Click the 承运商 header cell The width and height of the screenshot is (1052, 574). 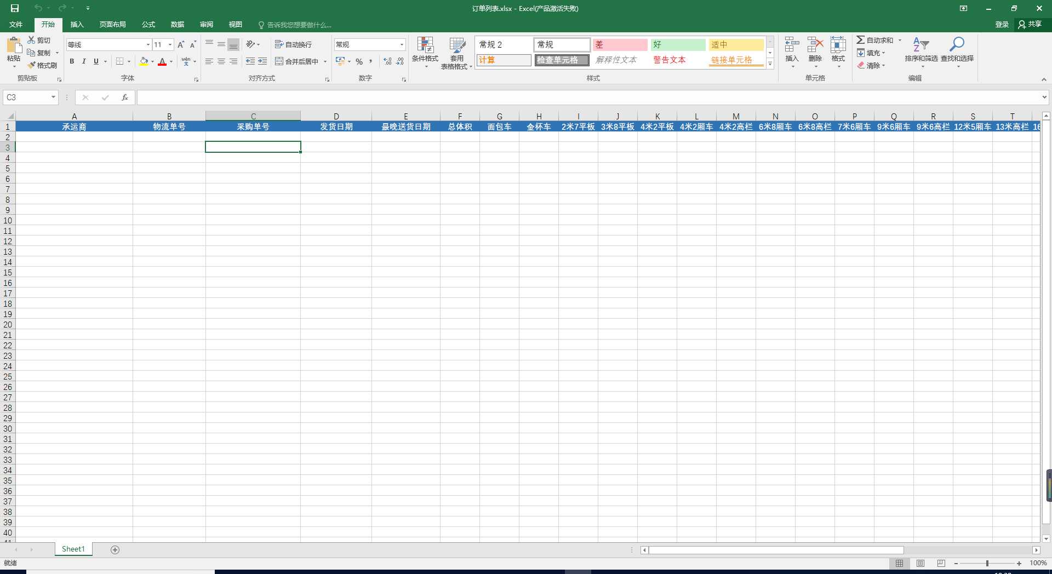coord(74,127)
